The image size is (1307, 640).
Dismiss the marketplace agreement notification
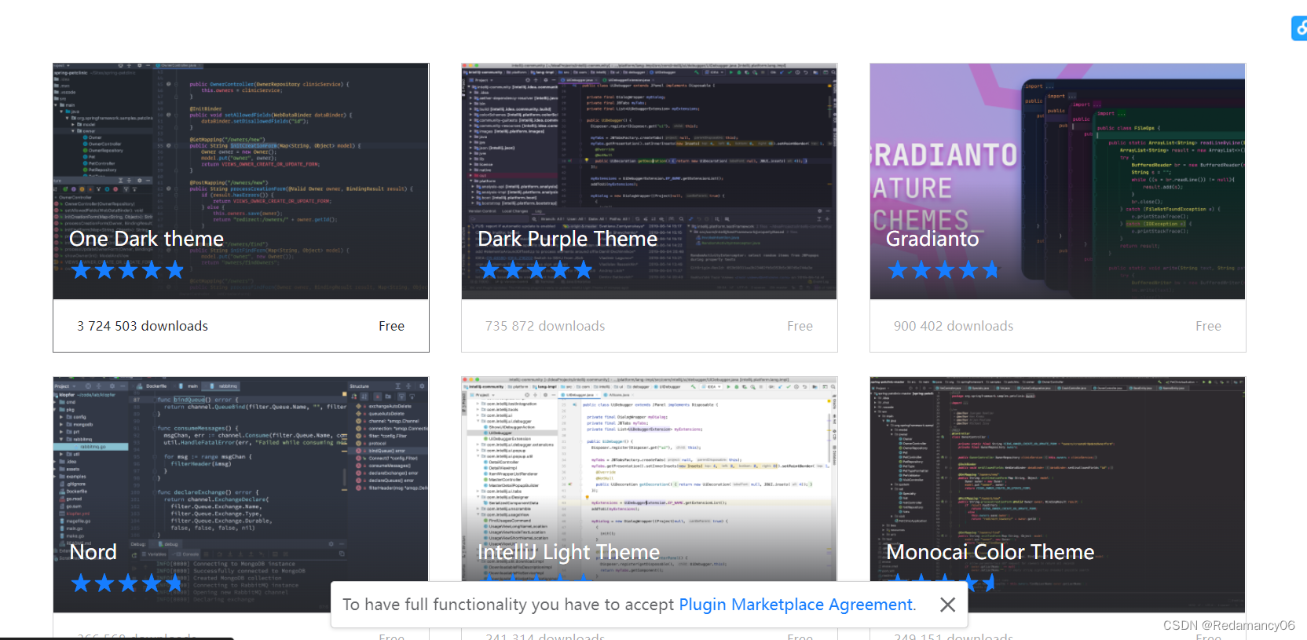948,605
